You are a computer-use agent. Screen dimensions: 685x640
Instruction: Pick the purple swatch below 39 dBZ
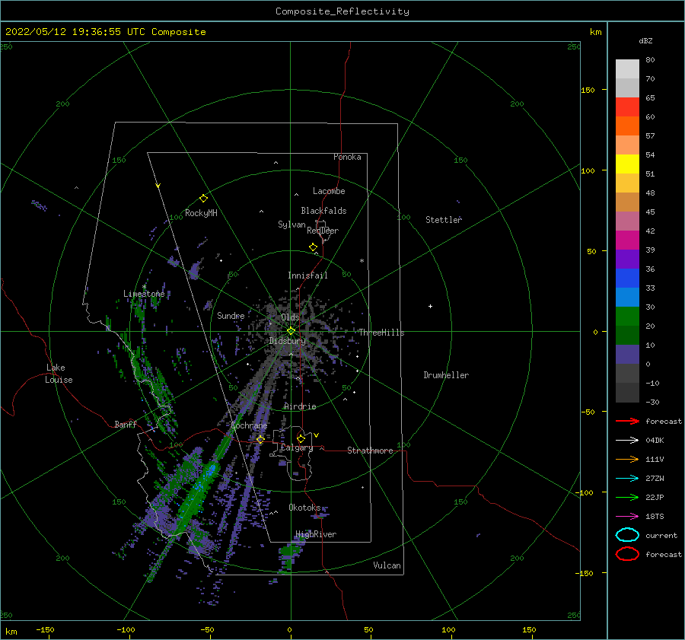[627, 259]
